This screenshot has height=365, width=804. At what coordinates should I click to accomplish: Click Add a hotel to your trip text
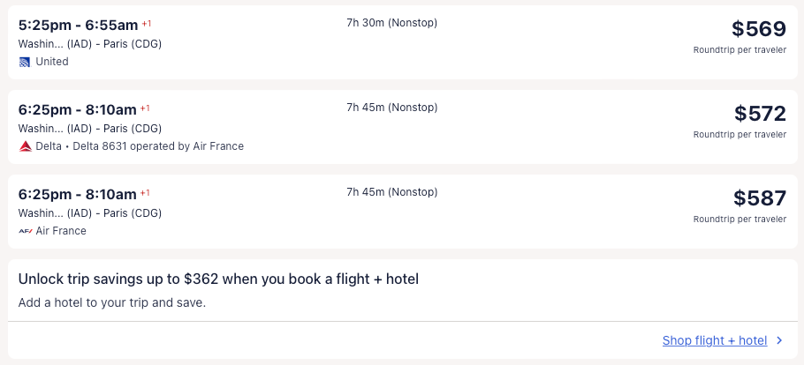point(111,302)
